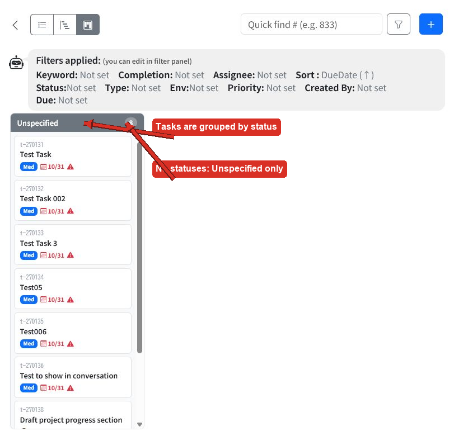Click the Created By: Not set text
The width and height of the screenshot is (454, 436).
(345, 88)
